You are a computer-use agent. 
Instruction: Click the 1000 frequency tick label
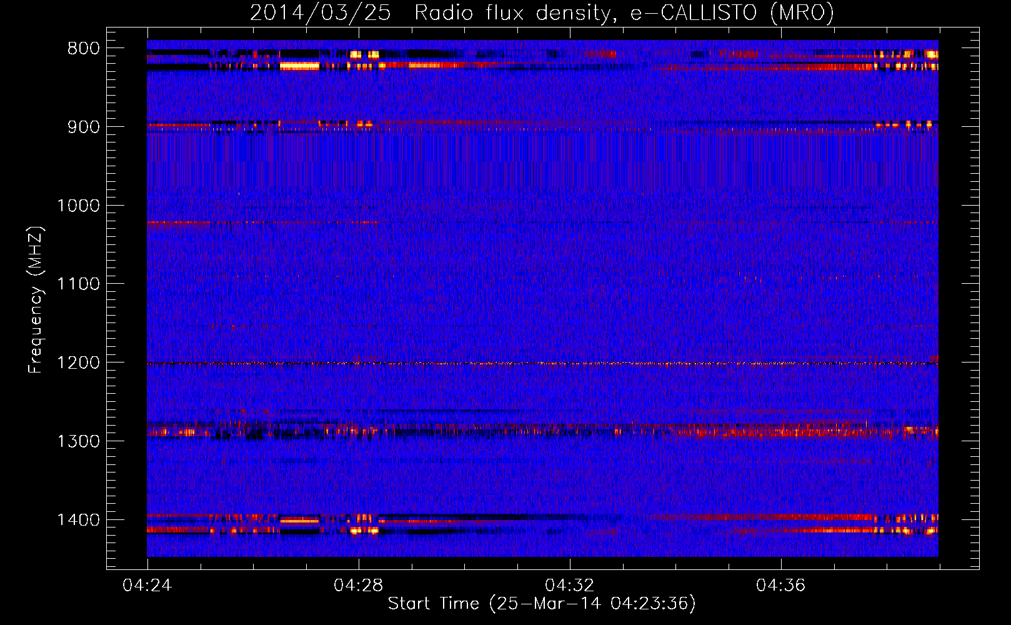click(x=78, y=206)
